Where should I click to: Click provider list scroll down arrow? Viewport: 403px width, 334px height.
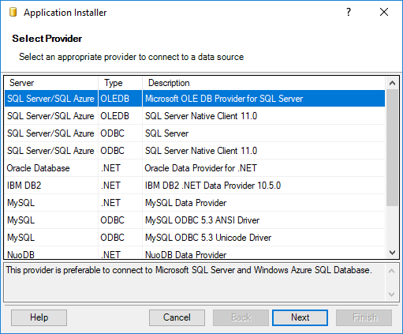pyautogui.click(x=392, y=253)
